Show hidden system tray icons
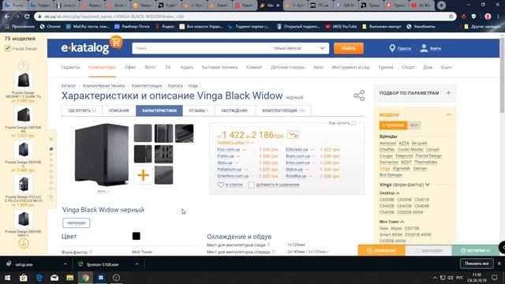Screen dimensions: 505x284 click(435, 278)
